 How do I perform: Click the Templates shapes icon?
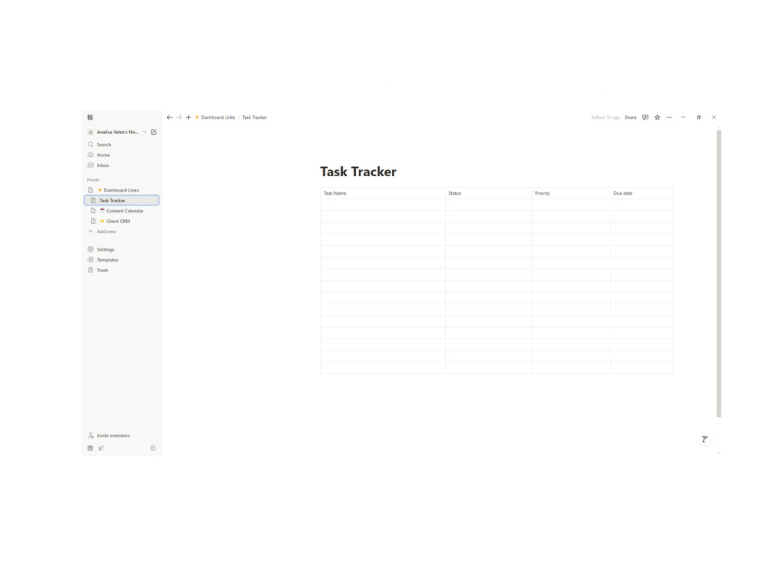pos(90,260)
